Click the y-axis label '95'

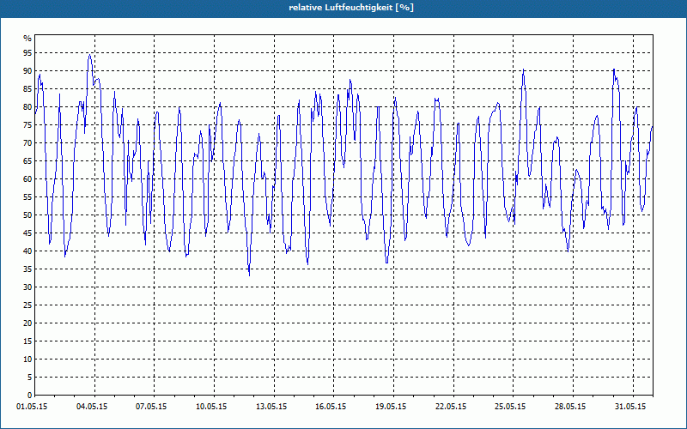pos(27,53)
